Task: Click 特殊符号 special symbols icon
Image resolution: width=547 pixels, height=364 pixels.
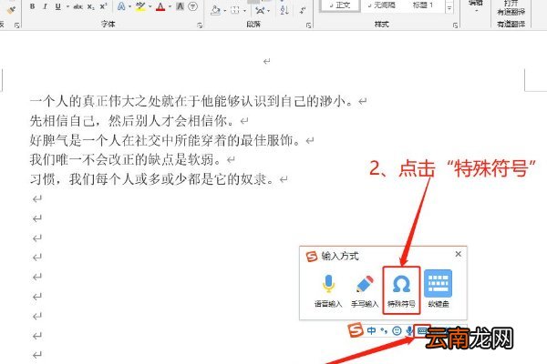Action: (401, 290)
